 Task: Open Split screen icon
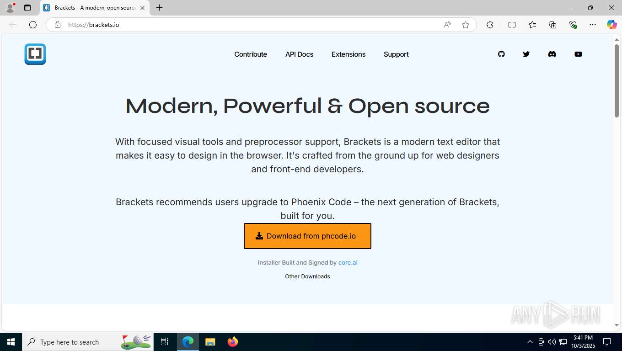tap(512, 25)
